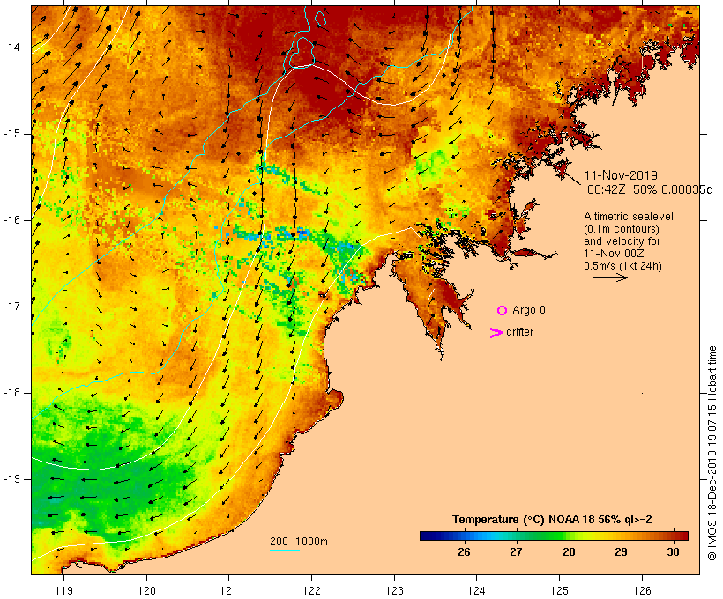Click the 26 value on temperature scale
Screen dimensions: 723x599
(x=464, y=552)
